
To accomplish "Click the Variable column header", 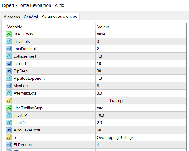I will [15, 27].
